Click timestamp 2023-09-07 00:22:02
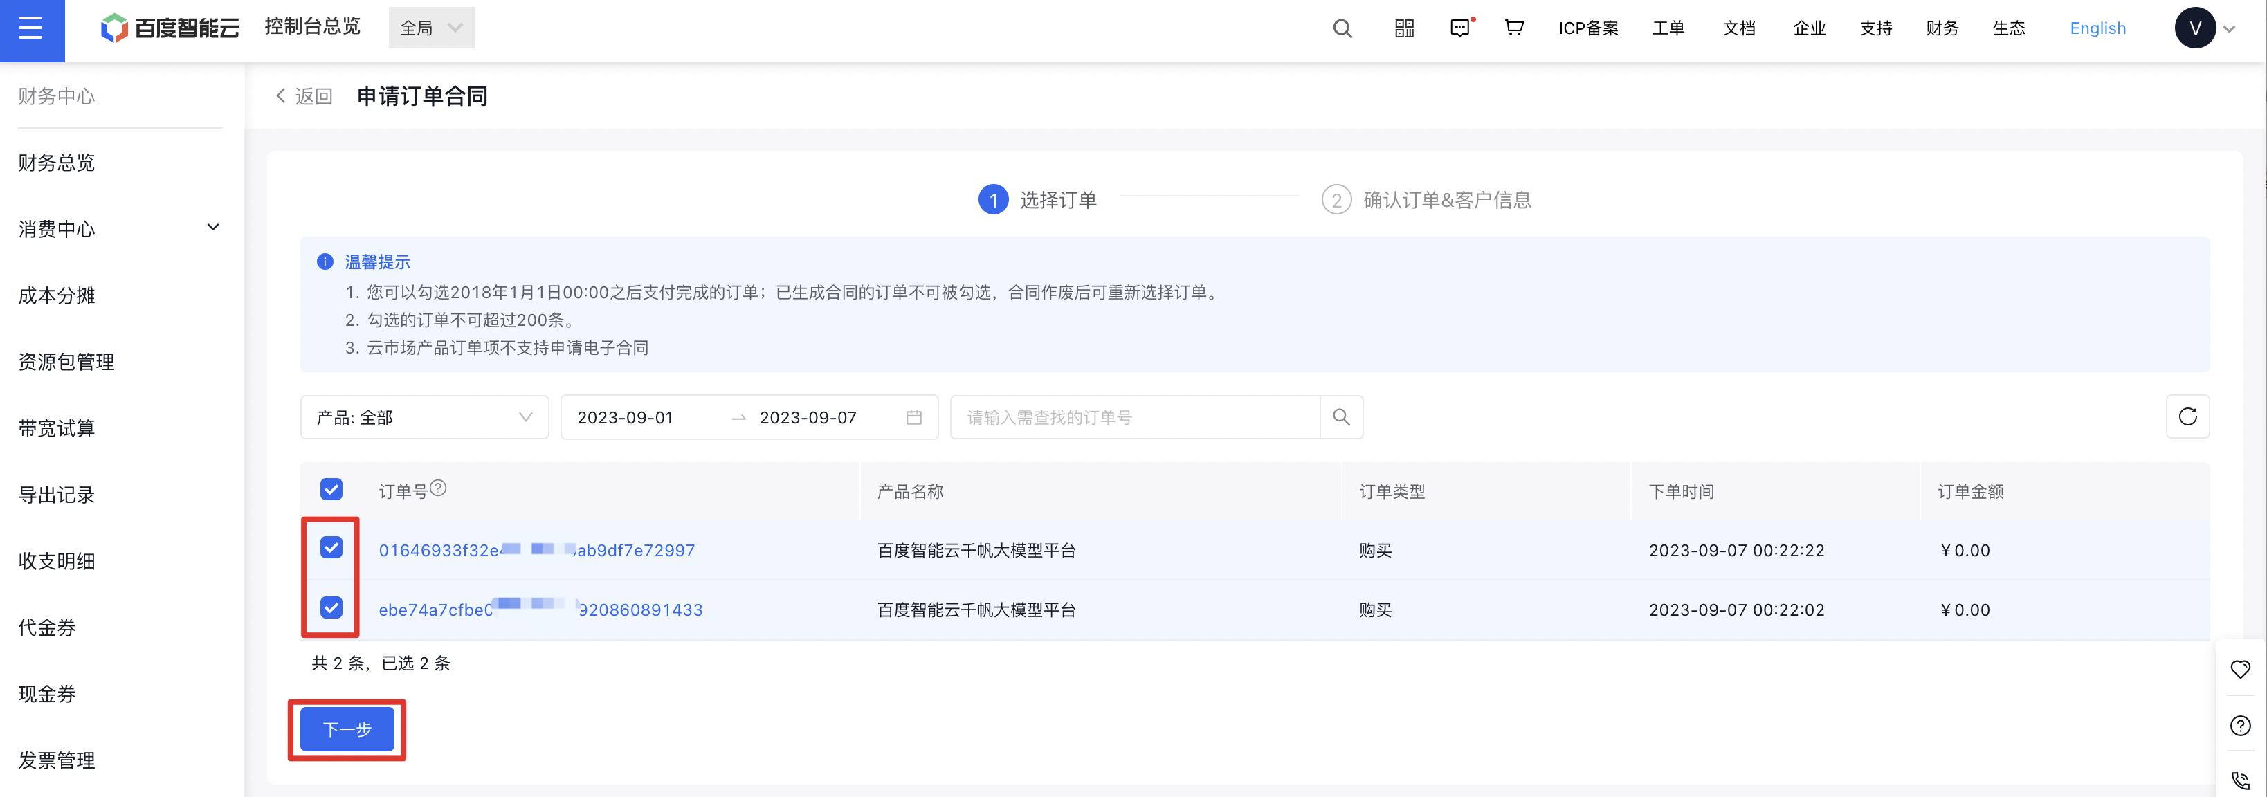Screen dimensions: 2267x797 [x=1736, y=610]
